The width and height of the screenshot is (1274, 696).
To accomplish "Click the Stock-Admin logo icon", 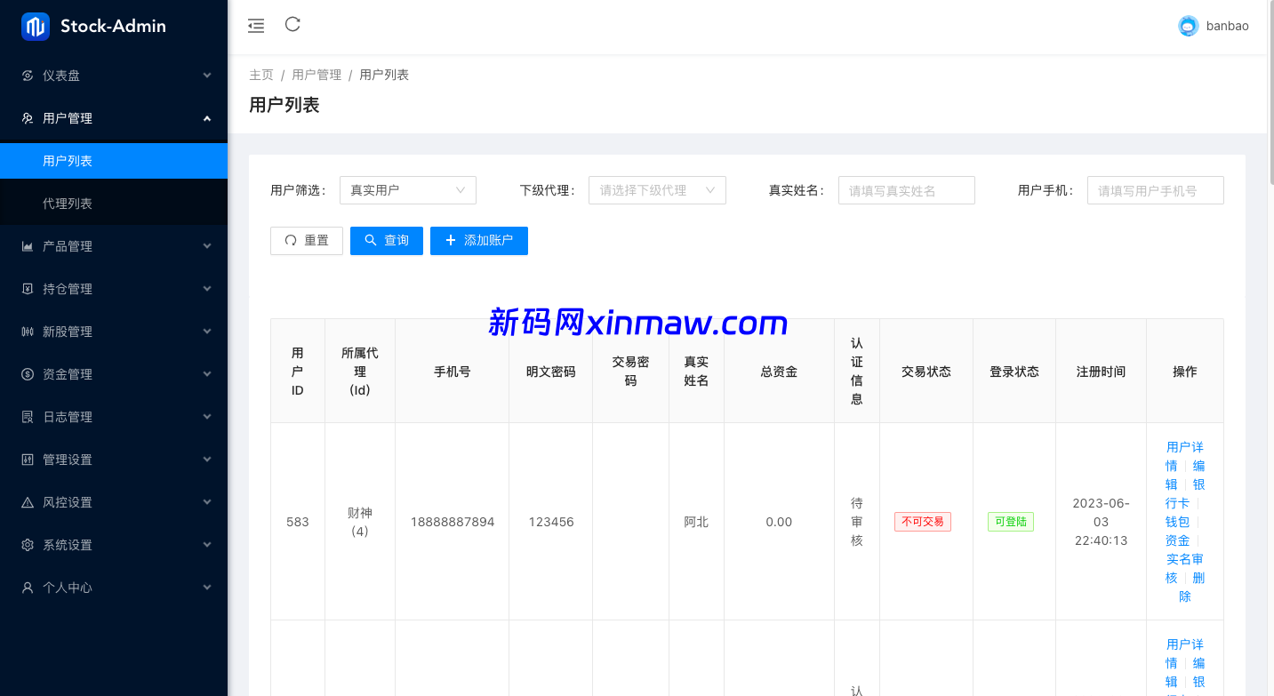I will pos(36,27).
